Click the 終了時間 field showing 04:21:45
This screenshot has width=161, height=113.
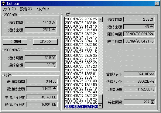click(139, 41)
